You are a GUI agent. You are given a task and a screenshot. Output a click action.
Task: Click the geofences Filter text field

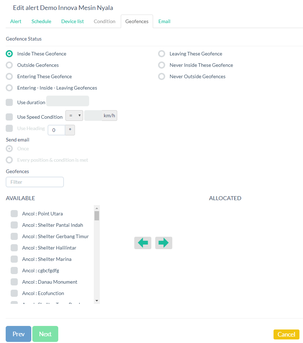tap(35, 182)
